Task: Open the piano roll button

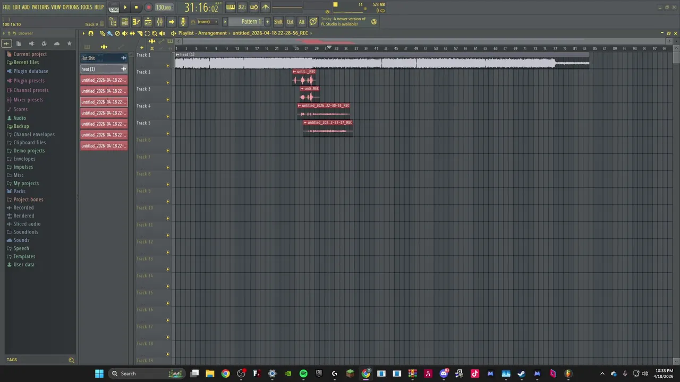Action: (136, 22)
